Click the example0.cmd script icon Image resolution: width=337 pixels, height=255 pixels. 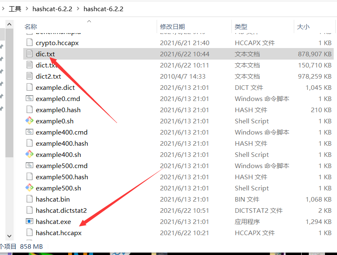[30, 99]
